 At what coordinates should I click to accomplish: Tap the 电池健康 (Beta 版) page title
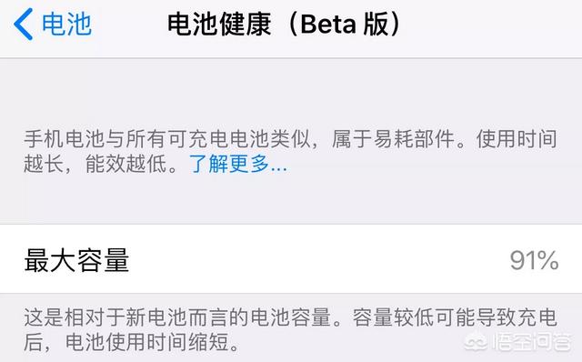(x=285, y=25)
